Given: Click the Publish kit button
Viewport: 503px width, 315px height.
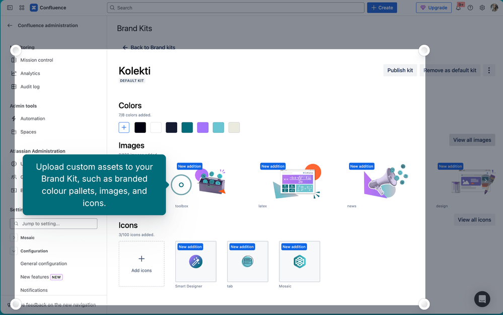Looking at the screenshot, I should (400, 70).
